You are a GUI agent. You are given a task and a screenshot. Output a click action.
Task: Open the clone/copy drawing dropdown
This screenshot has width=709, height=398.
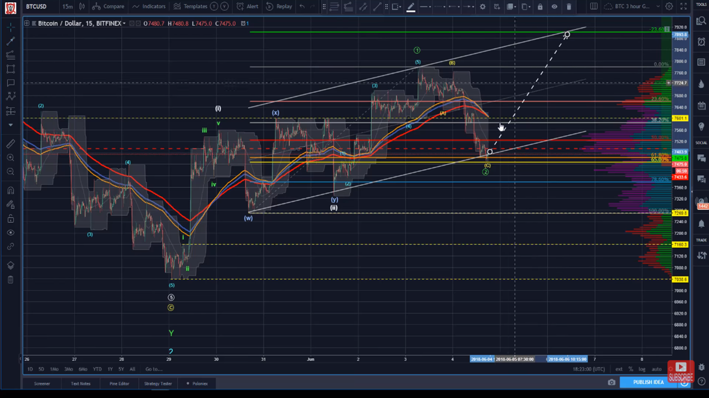pyautogui.click(x=526, y=7)
